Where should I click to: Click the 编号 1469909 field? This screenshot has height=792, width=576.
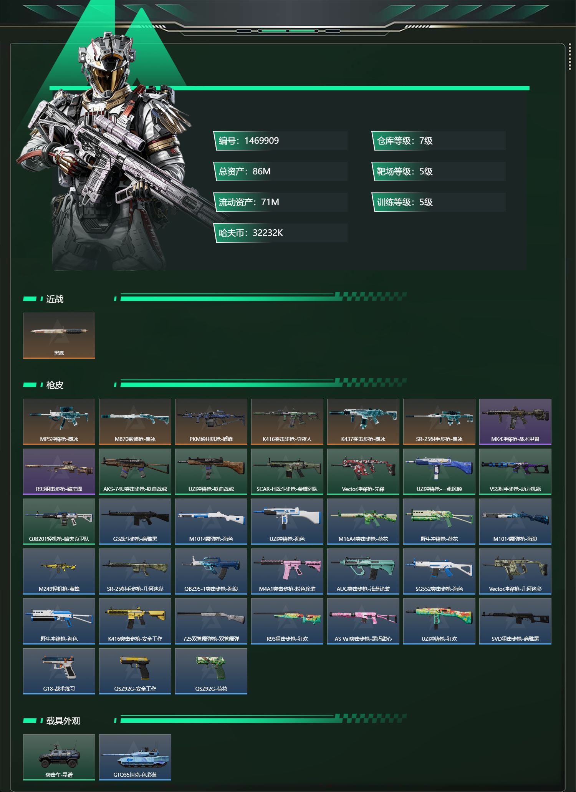[x=280, y=141]
